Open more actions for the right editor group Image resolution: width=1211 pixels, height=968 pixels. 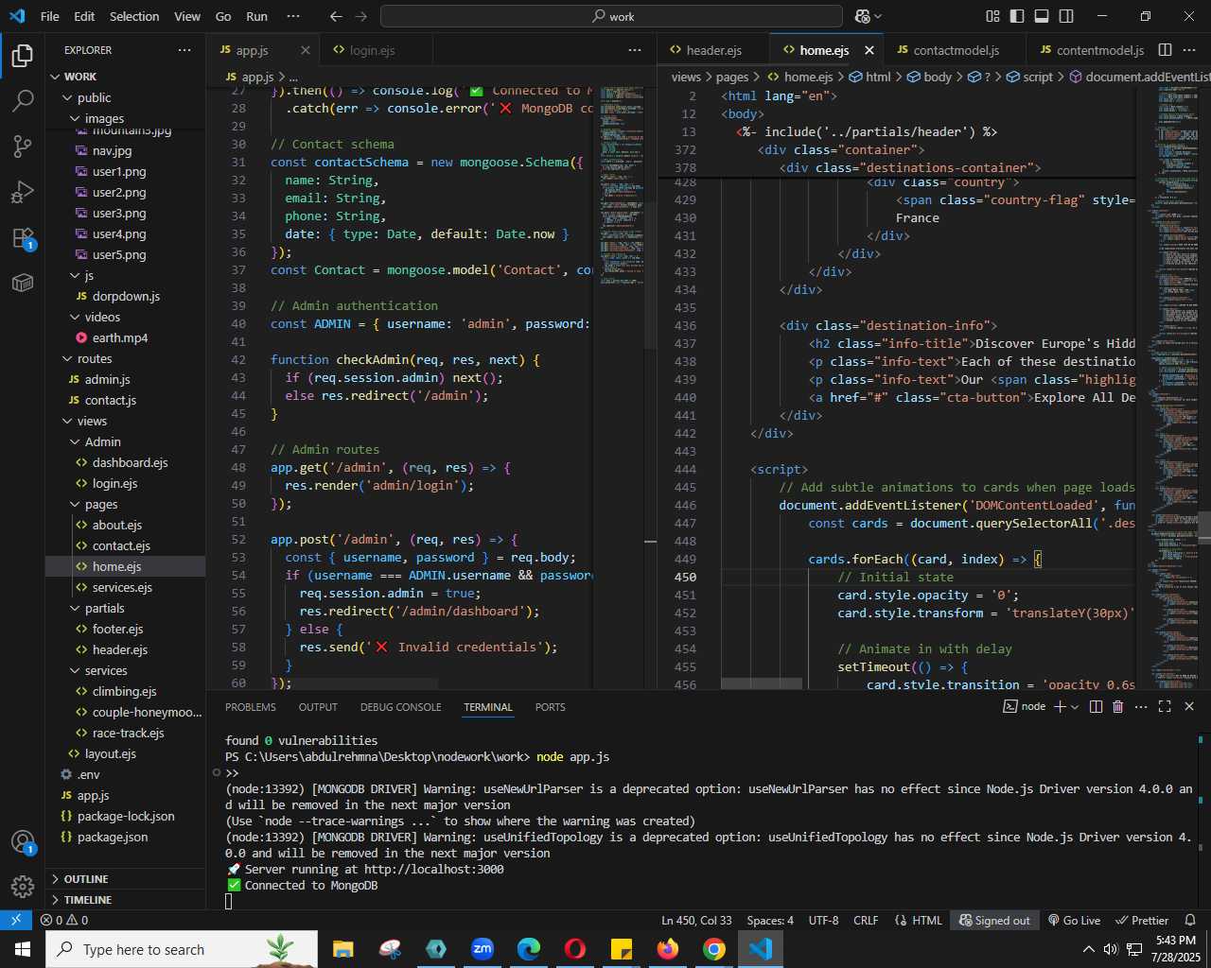coord(1190,50)
